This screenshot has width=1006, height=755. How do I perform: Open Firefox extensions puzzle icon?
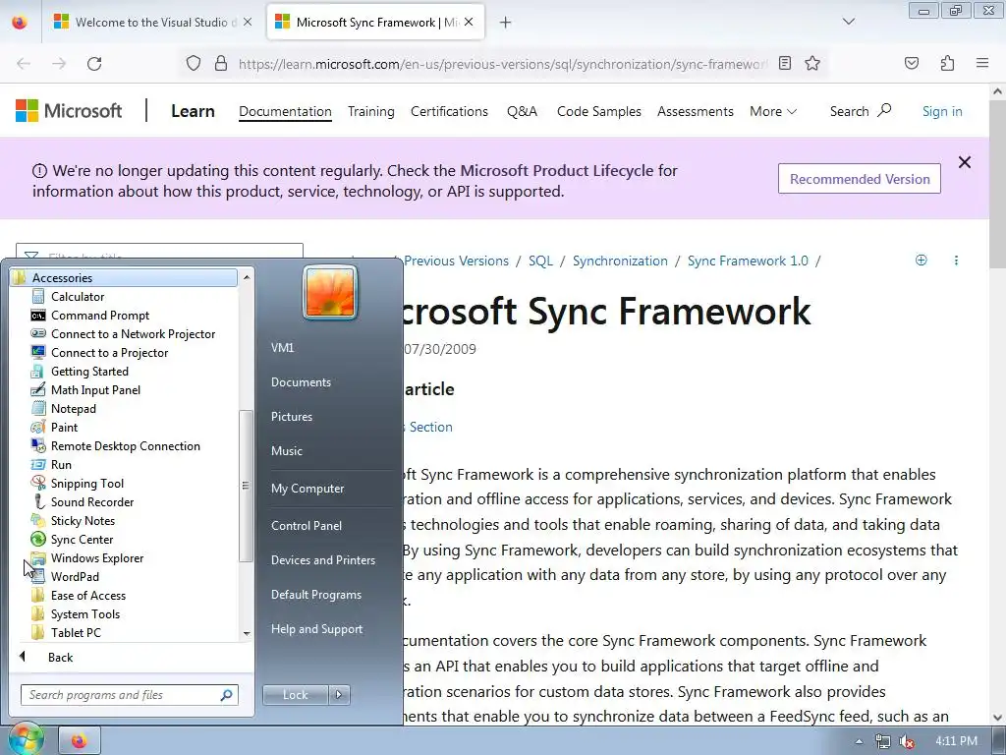point(948,63)
